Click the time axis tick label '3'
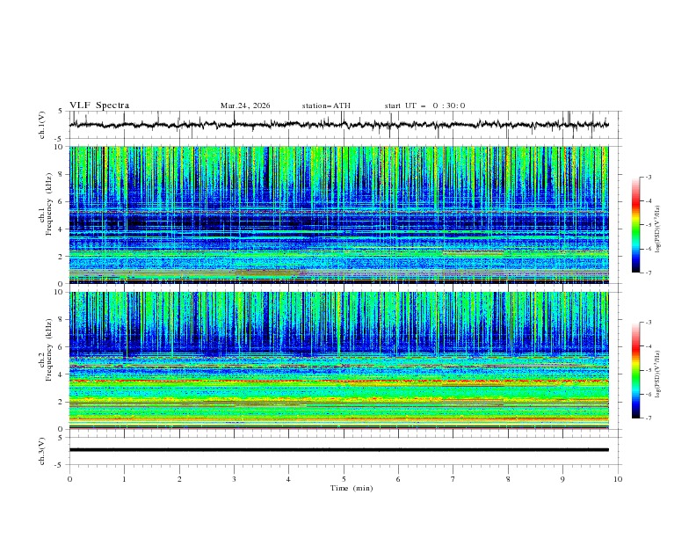The width and height of the screenshot is (696, 538). 234,479
